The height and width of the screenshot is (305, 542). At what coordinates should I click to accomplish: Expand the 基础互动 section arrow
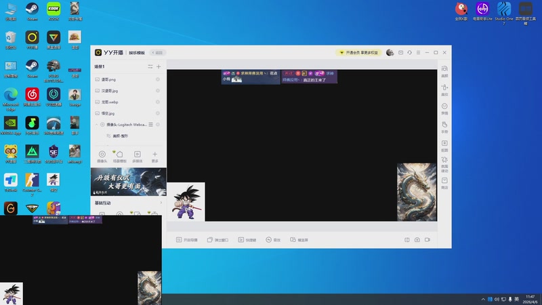point(161,203)
